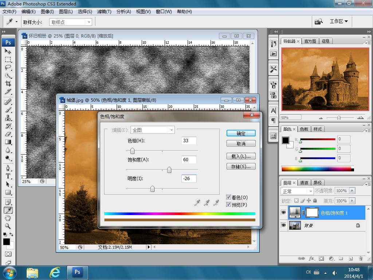Screen dimensions: 373x280
Task: Open the 文件(F) menu
Action: click(9, 11)
